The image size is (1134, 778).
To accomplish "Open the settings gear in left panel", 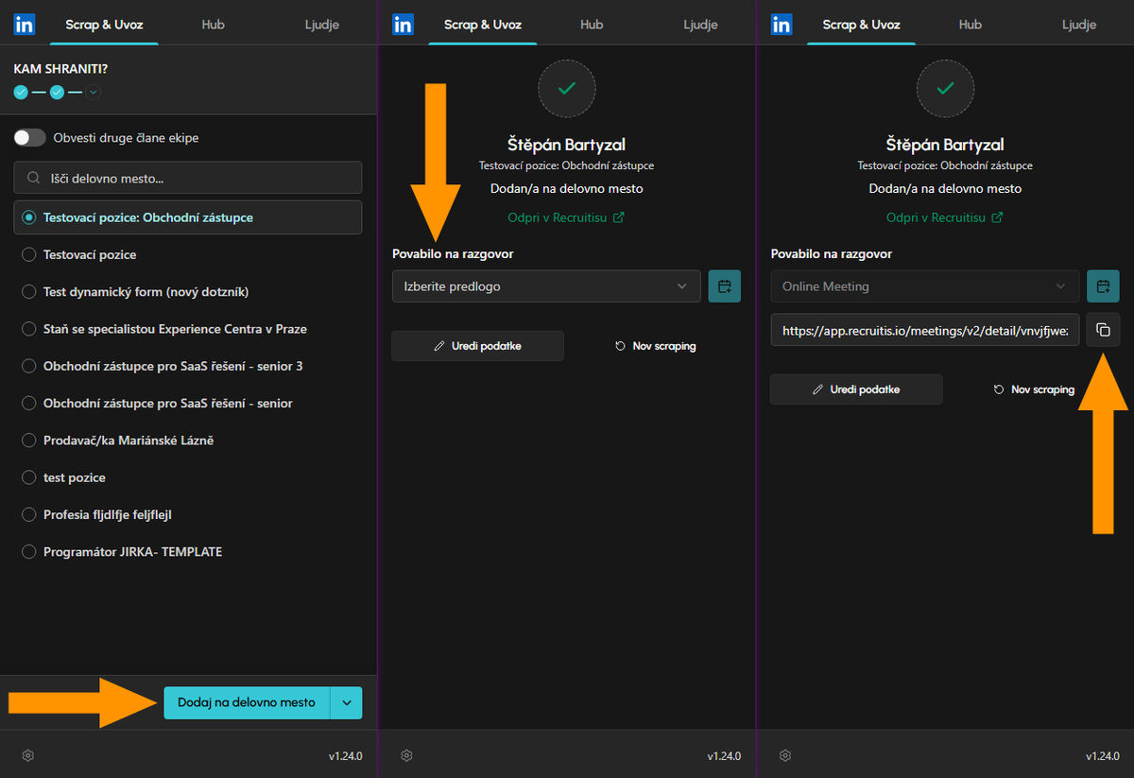I will click(x=28, y=755).
